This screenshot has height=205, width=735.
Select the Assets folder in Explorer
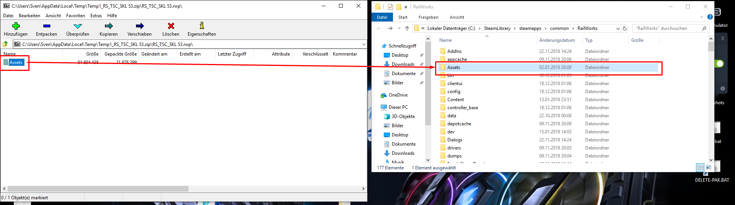point(453,67)
